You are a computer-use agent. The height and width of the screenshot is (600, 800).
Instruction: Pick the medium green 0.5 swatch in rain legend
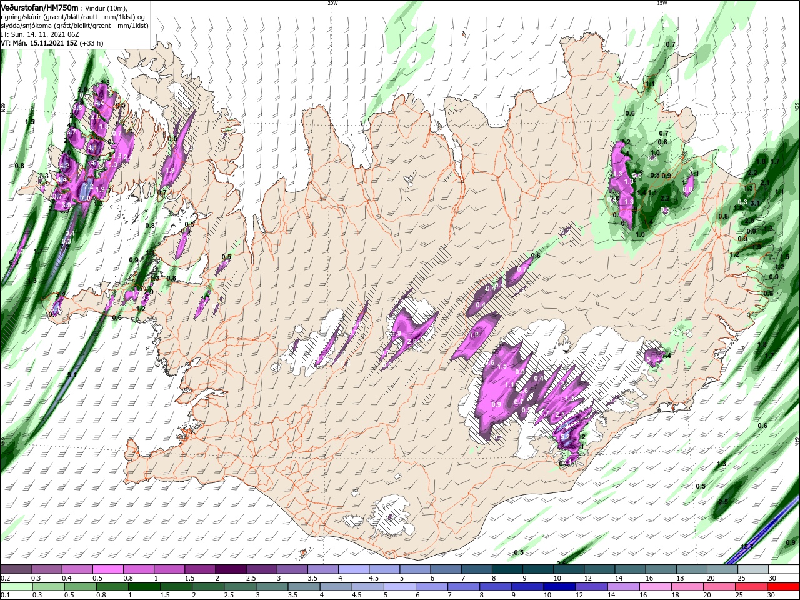click(80, 587)
